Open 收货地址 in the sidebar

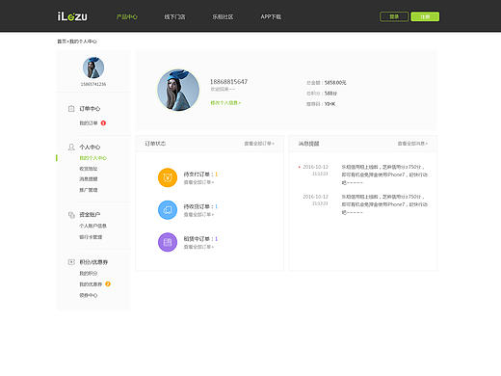(x=89, y=169)
